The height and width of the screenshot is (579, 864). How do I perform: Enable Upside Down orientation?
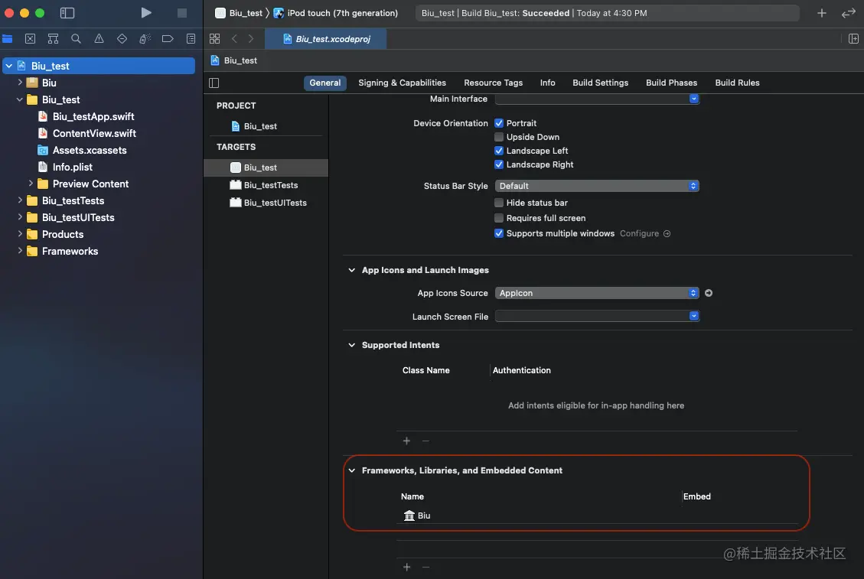[x=499, y=137]
